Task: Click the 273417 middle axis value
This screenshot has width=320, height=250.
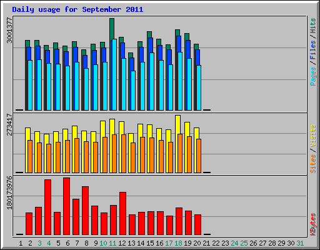Action: tap(9, 124)
